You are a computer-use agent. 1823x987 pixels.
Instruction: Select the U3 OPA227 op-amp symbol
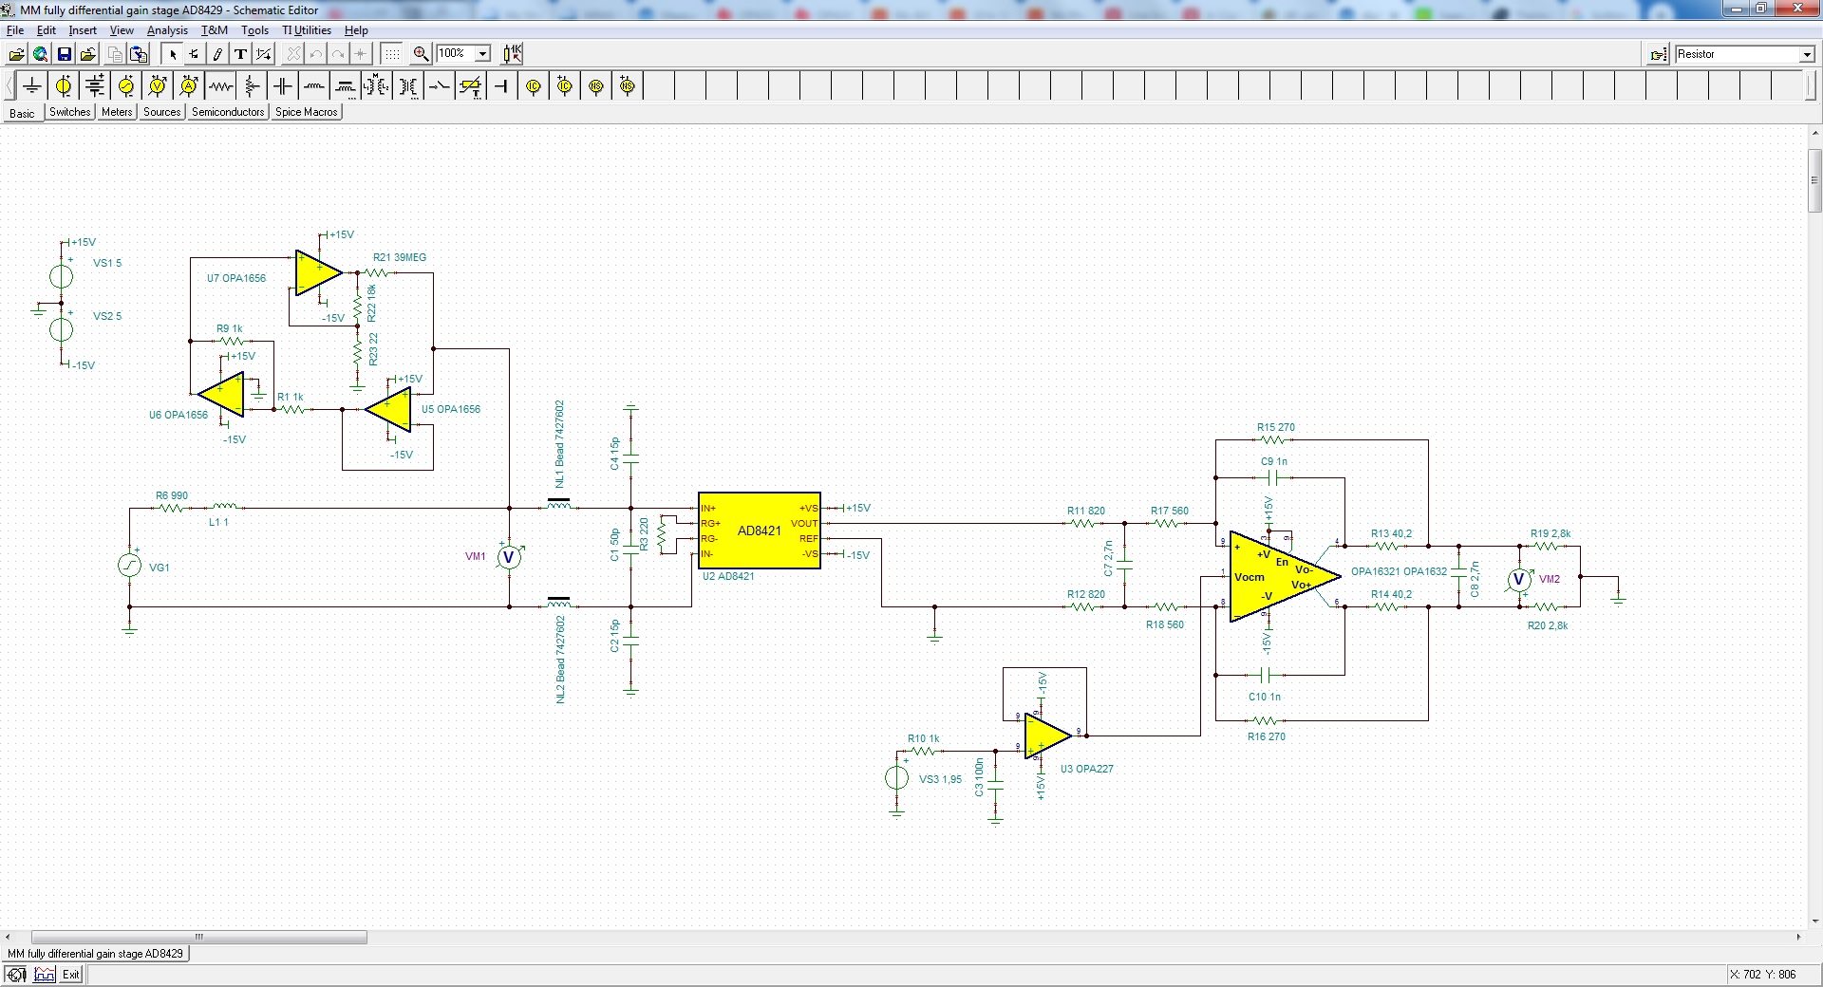pos(1047,736)
